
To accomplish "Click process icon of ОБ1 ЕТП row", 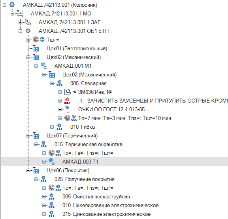I will tap(28, 31).
